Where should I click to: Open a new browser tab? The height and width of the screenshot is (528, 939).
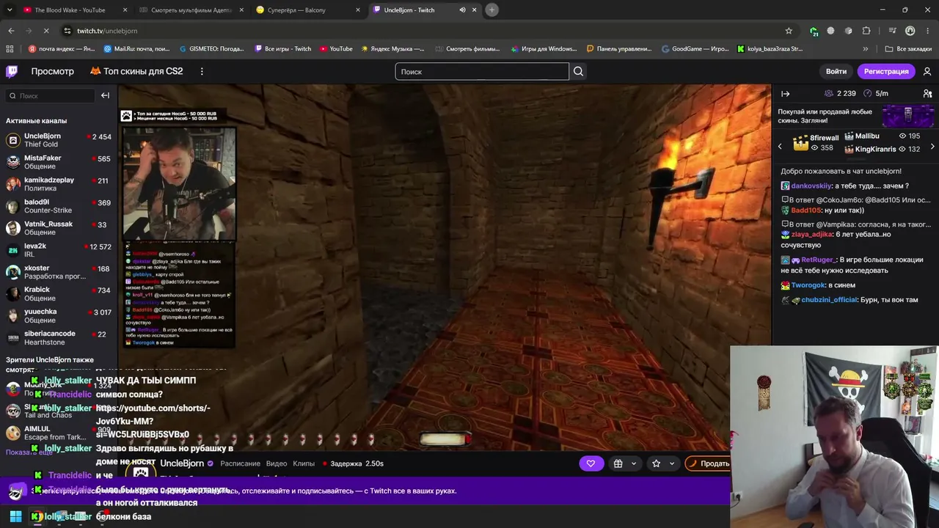[x=492, y=10]
